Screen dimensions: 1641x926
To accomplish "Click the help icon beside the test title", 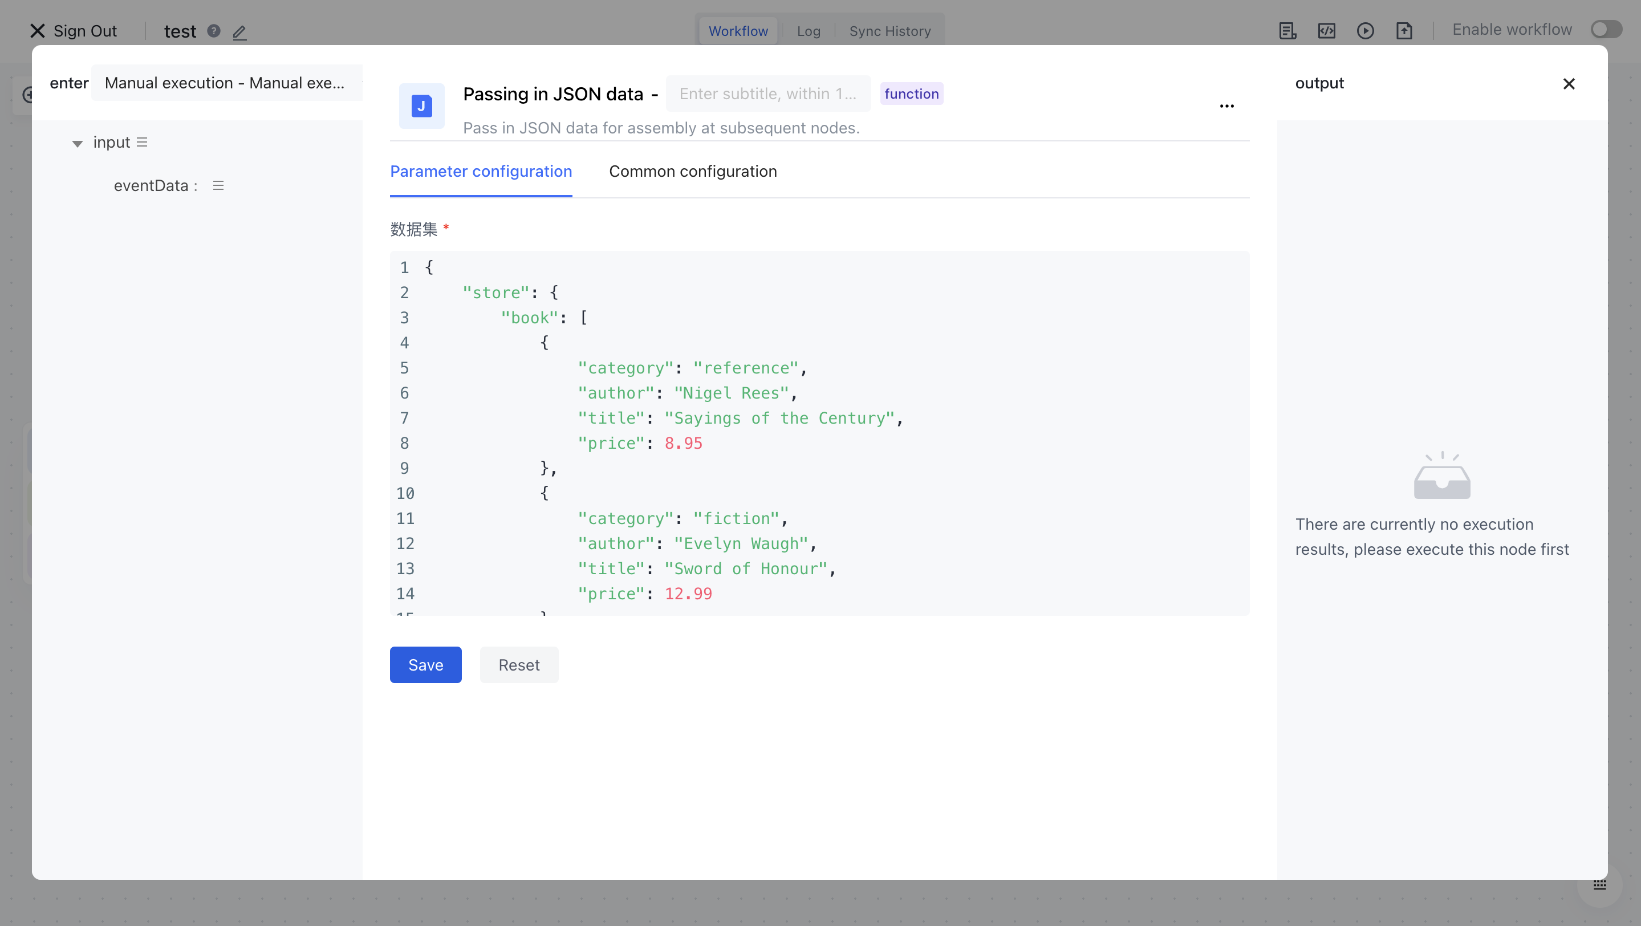I will click(213, 31).
